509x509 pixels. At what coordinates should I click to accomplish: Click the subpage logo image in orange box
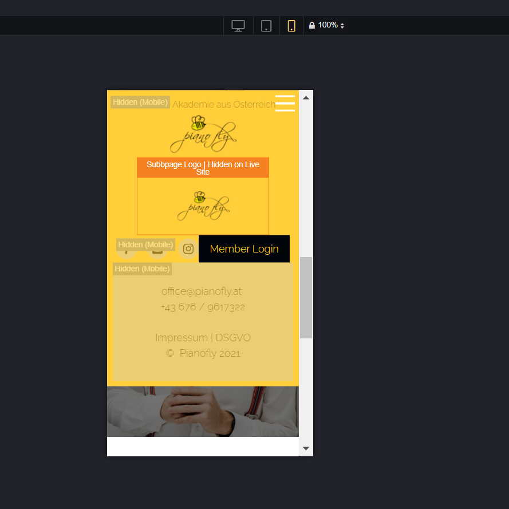[203, 206]
